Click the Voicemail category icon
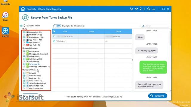This screenshot has width=191, height=107. (27, 62)
